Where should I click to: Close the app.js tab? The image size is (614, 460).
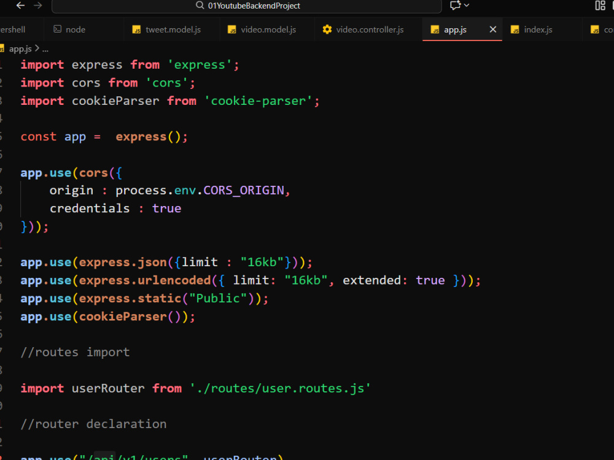coord(493,29)
